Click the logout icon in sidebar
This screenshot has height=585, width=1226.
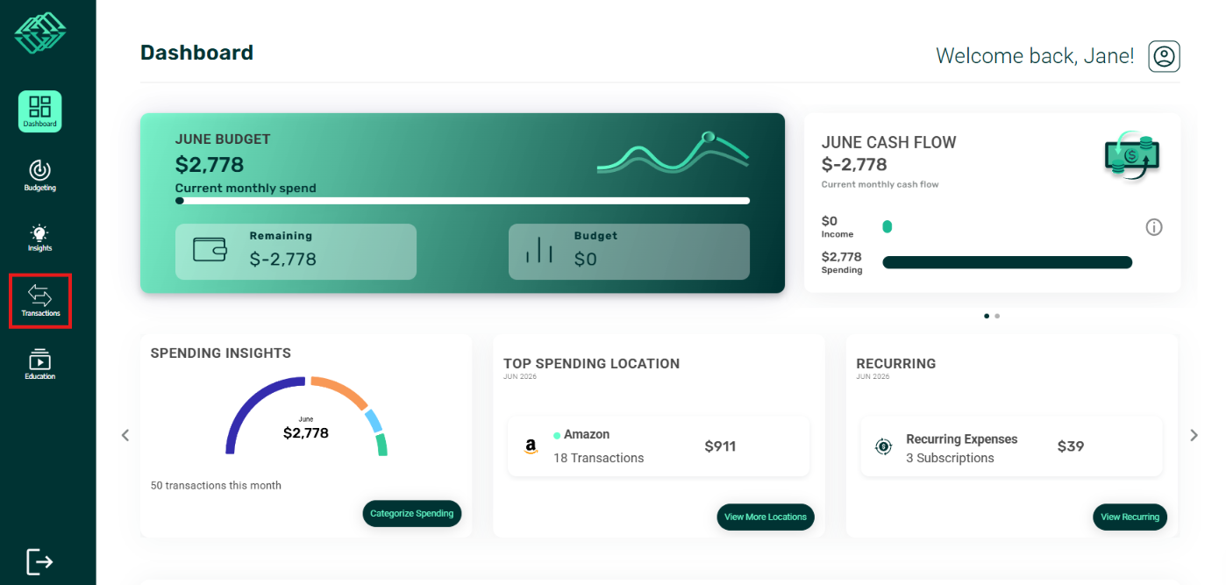pyautogui.click(x=39, y=561)
